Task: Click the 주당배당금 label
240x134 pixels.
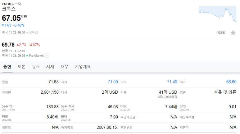Action: click(128, 117)
